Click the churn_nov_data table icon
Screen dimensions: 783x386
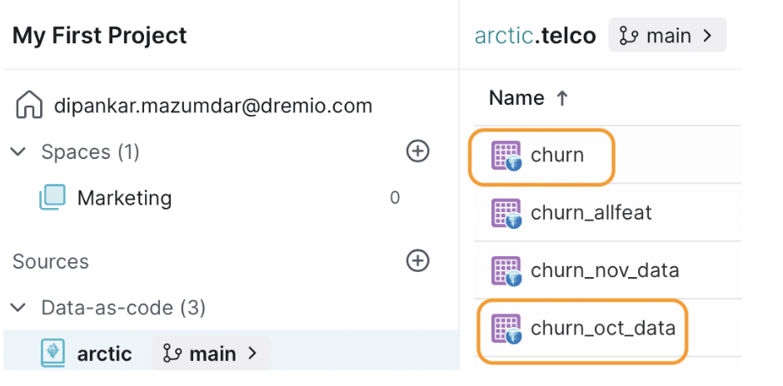[x=506, y=271]
